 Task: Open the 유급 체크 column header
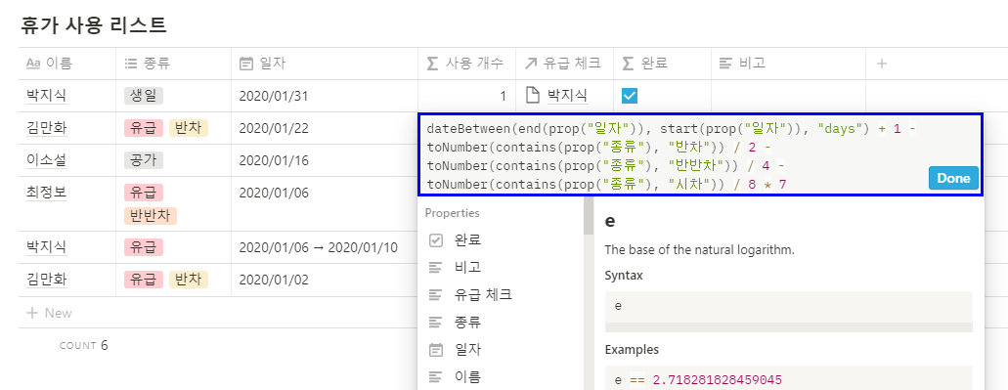tap(564, 64)
